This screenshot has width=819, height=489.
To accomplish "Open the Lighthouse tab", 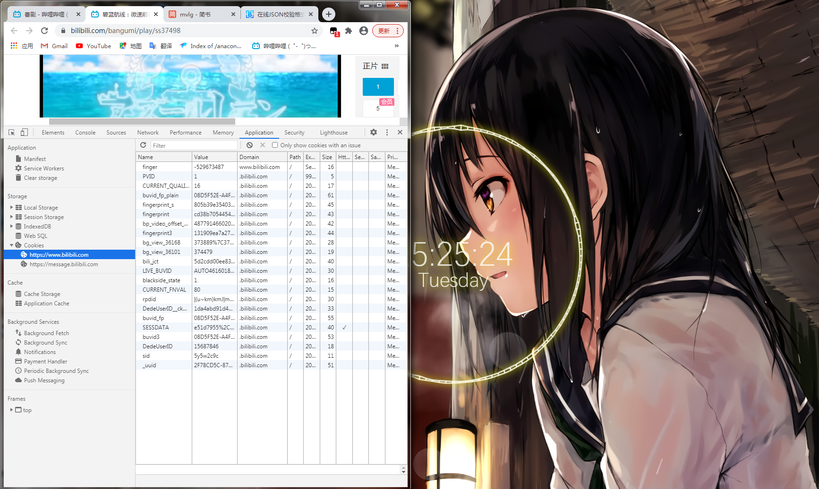I will point(333,133).
